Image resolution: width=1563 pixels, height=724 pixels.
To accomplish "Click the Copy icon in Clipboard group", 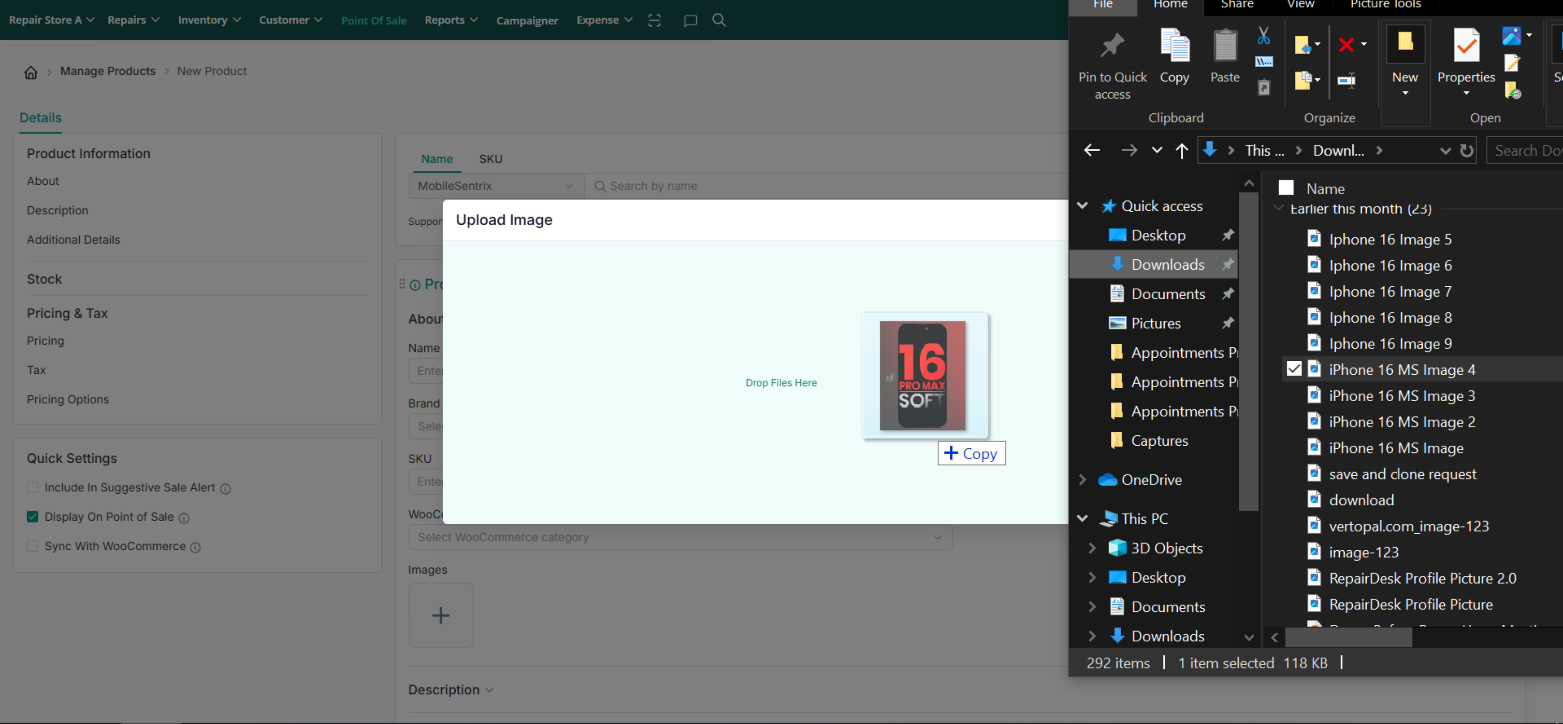I will pos(1174,56).
